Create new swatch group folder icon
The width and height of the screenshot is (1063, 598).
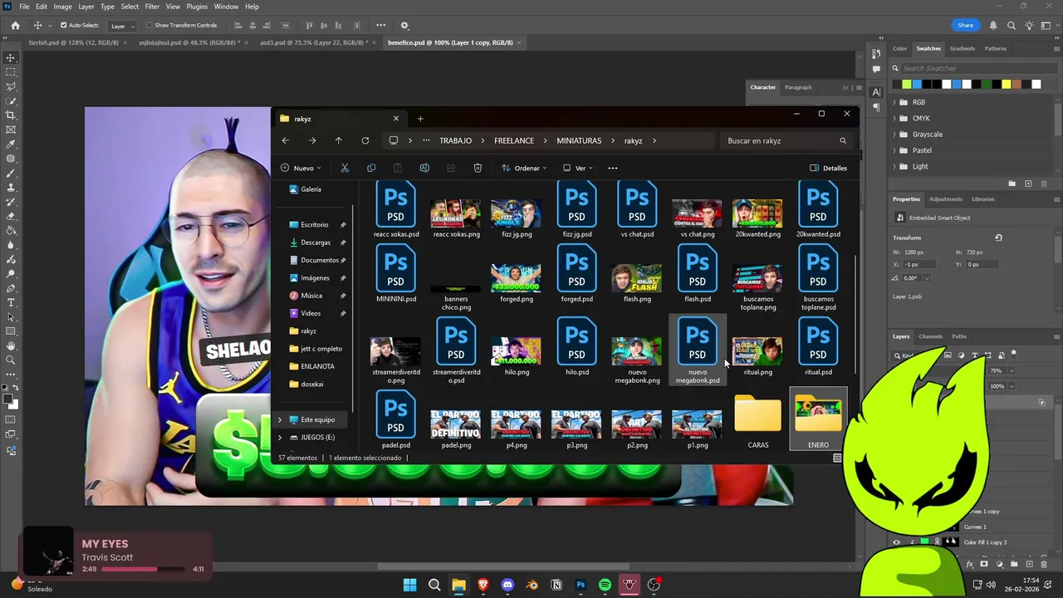[x=1012, y=184]
